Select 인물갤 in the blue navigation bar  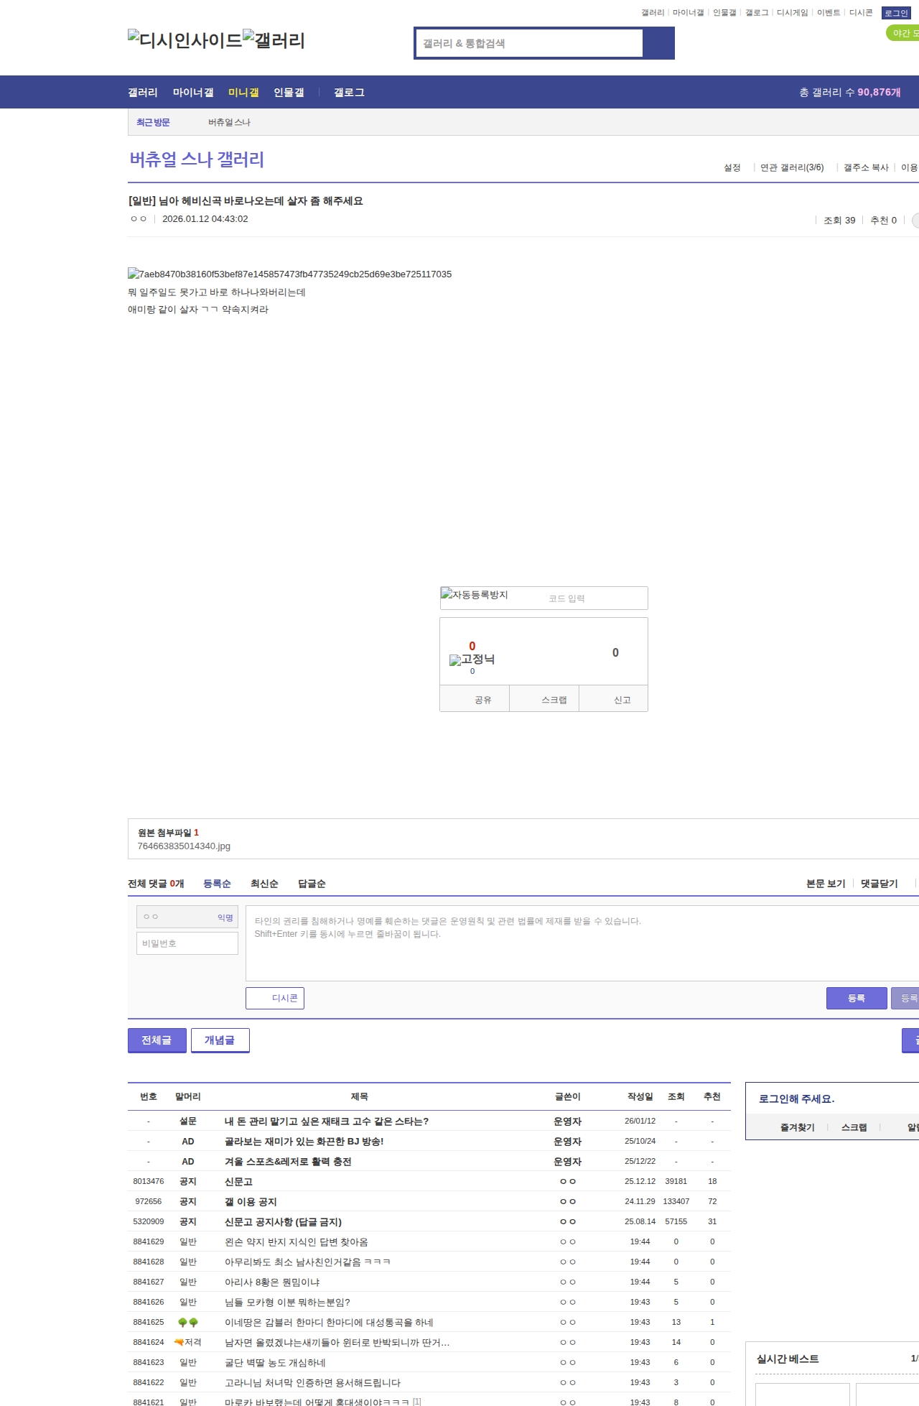click(x=289, y=92)
